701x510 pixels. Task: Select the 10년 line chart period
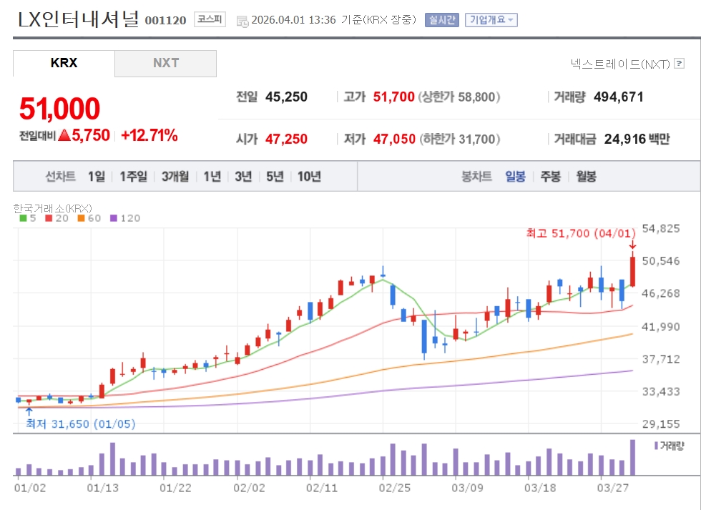click(x=309, y=177)
